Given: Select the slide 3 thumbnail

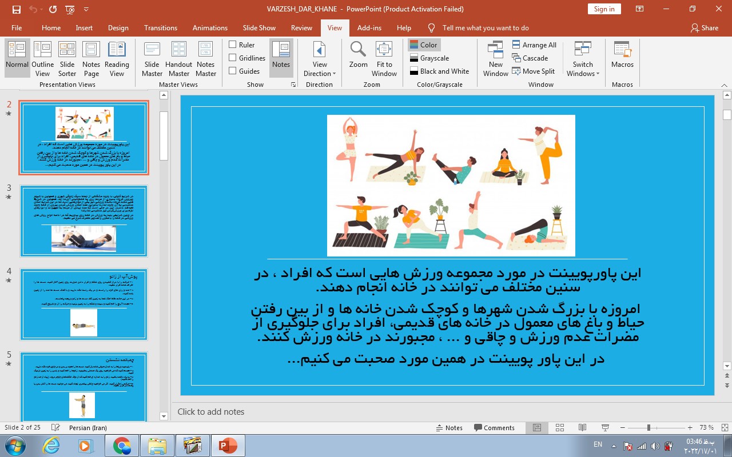Looking at the screenshot, I should [84, 221].
